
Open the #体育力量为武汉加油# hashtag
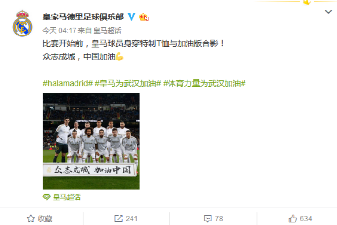(205, 83)
